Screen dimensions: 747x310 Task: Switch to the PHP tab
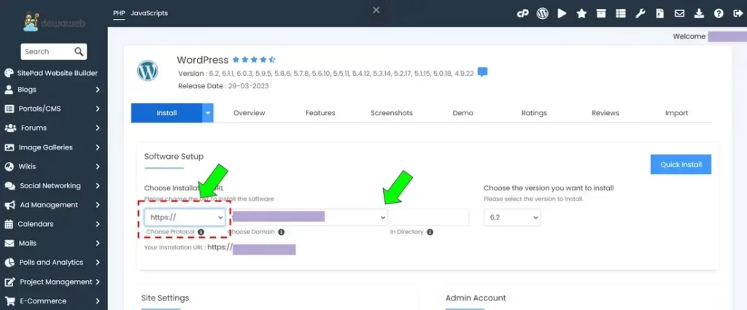click(119, 13)
